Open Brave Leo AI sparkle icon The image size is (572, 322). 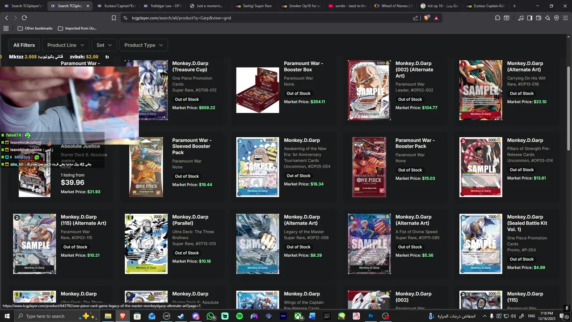(x=547, y=18)
